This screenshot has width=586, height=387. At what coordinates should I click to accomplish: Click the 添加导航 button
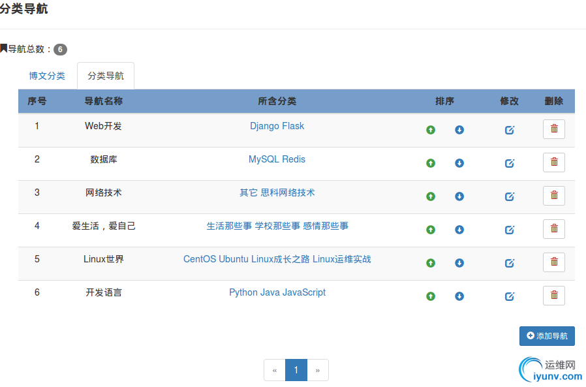547,336
